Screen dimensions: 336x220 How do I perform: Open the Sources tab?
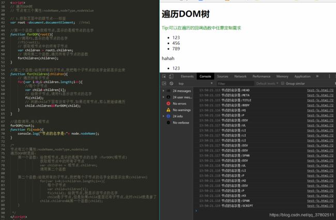pos(223,76)
